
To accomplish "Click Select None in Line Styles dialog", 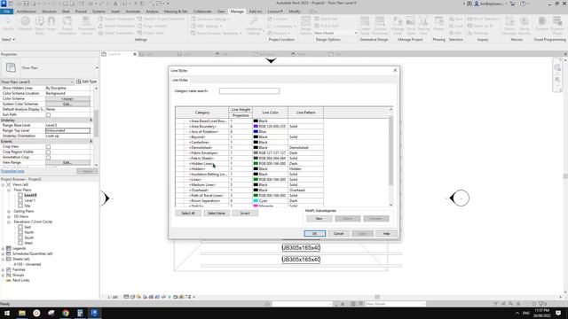I will (217, 213).
